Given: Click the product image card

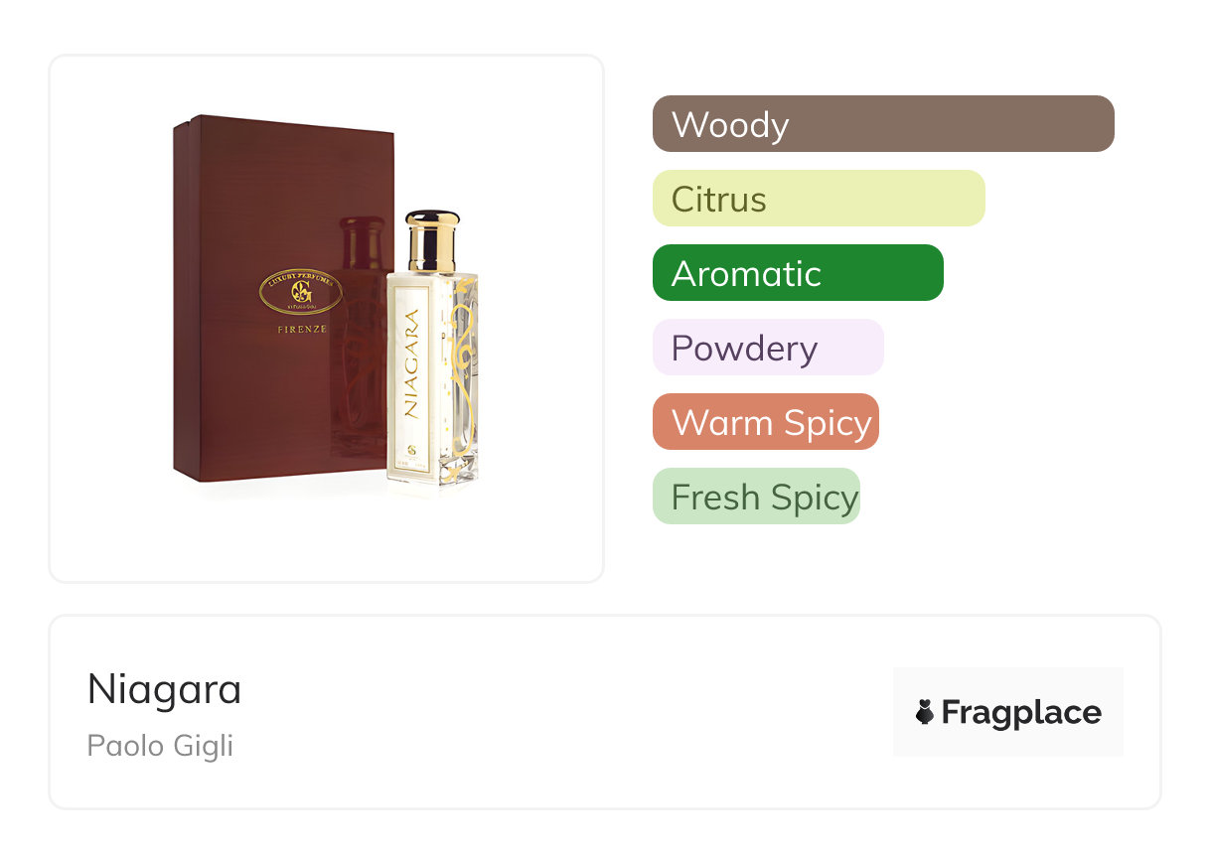Looking at the screenshot, I should tap(327, 319).
